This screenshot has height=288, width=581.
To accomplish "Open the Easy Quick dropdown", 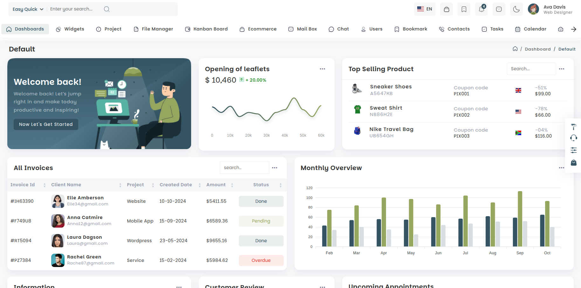I will 27,9.
